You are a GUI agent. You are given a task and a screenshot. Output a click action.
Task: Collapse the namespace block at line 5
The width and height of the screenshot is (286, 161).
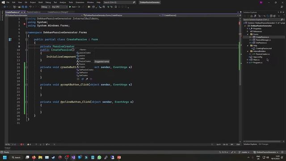coord(26,33)
